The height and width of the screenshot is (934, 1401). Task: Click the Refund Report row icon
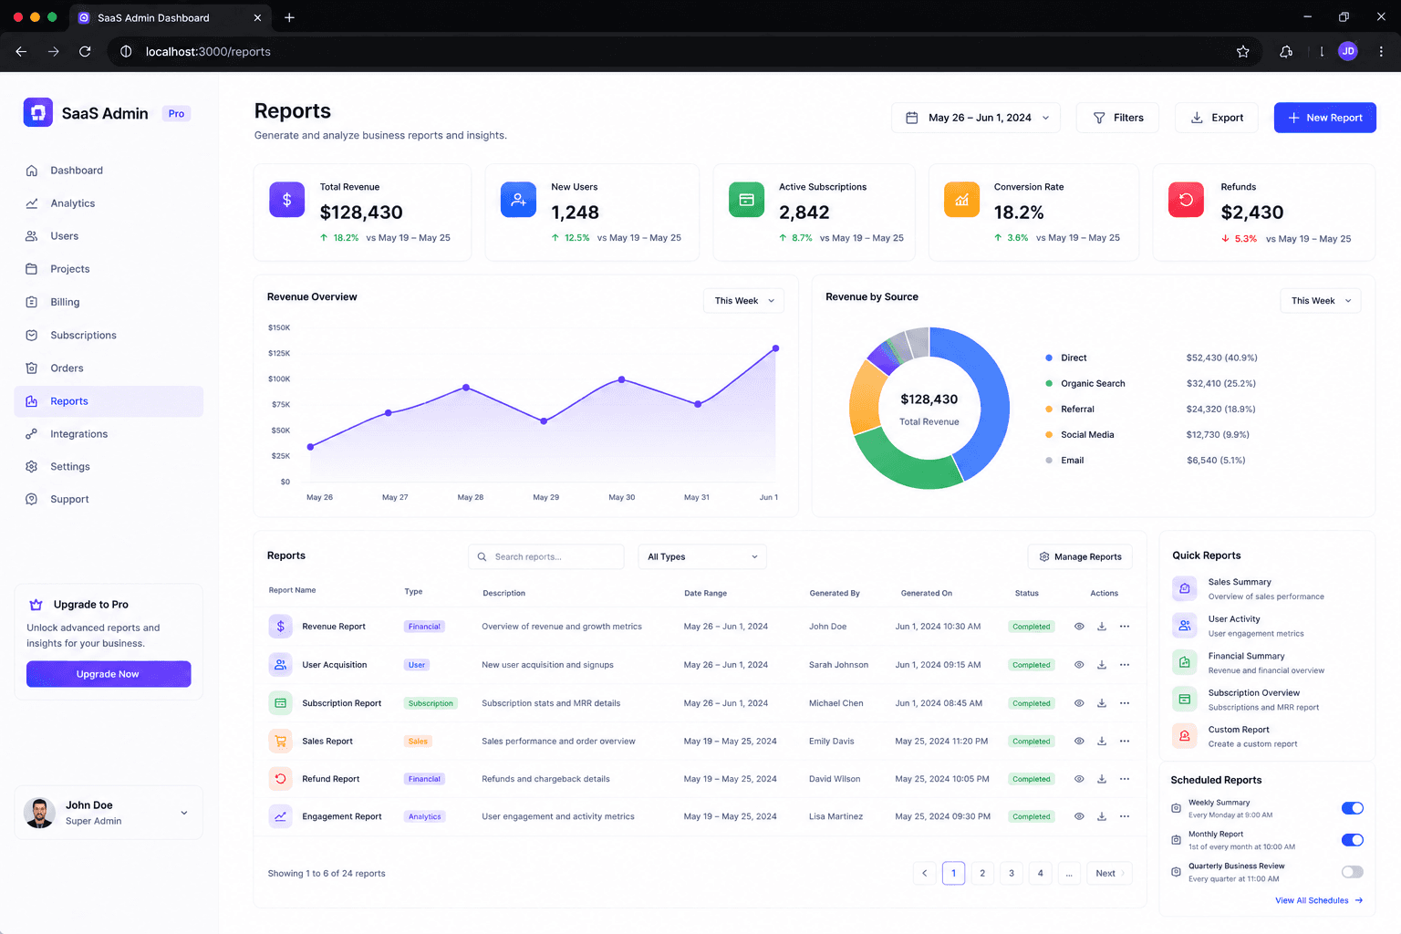point(280,779)
